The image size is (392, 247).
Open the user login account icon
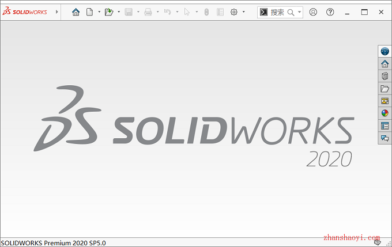pyautogui.click(x=313, y=12)
